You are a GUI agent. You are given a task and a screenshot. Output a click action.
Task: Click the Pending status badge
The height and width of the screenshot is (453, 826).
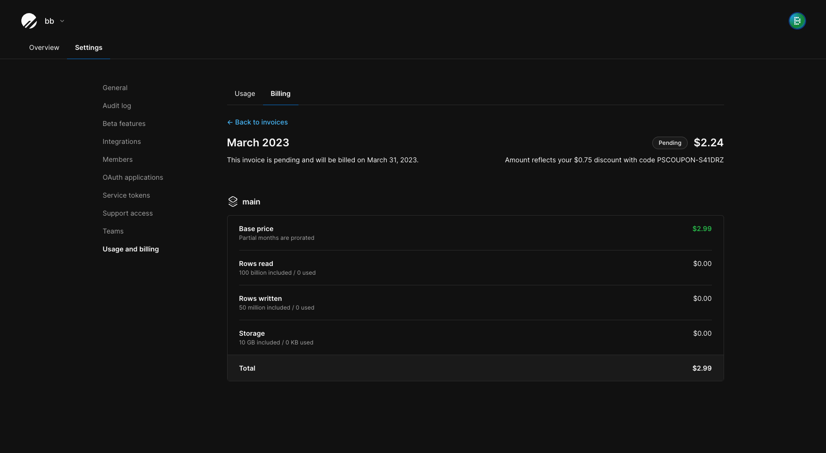point(670,142)
